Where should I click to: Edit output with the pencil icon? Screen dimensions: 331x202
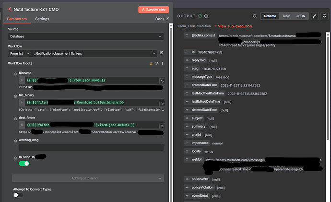(x=315, y=16)
